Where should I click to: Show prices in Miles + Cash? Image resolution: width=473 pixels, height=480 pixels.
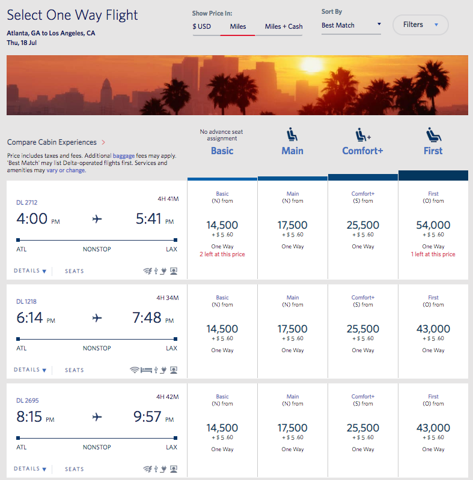click(x=284, y=26)
